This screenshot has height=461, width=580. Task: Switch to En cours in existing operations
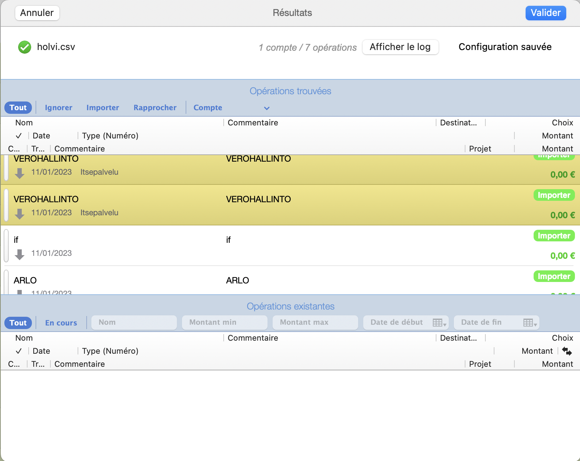point(61,323)
